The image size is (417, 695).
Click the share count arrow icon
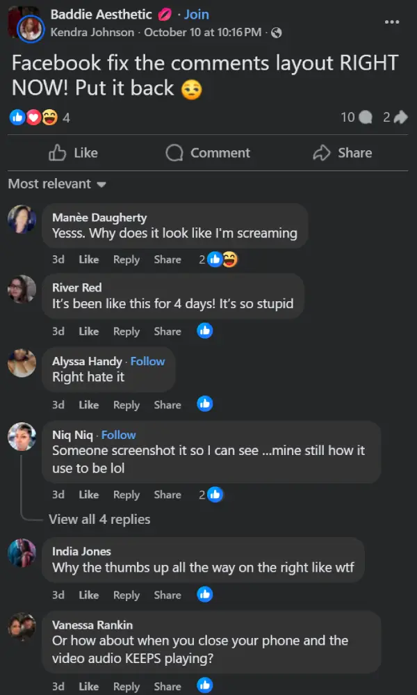400,118
